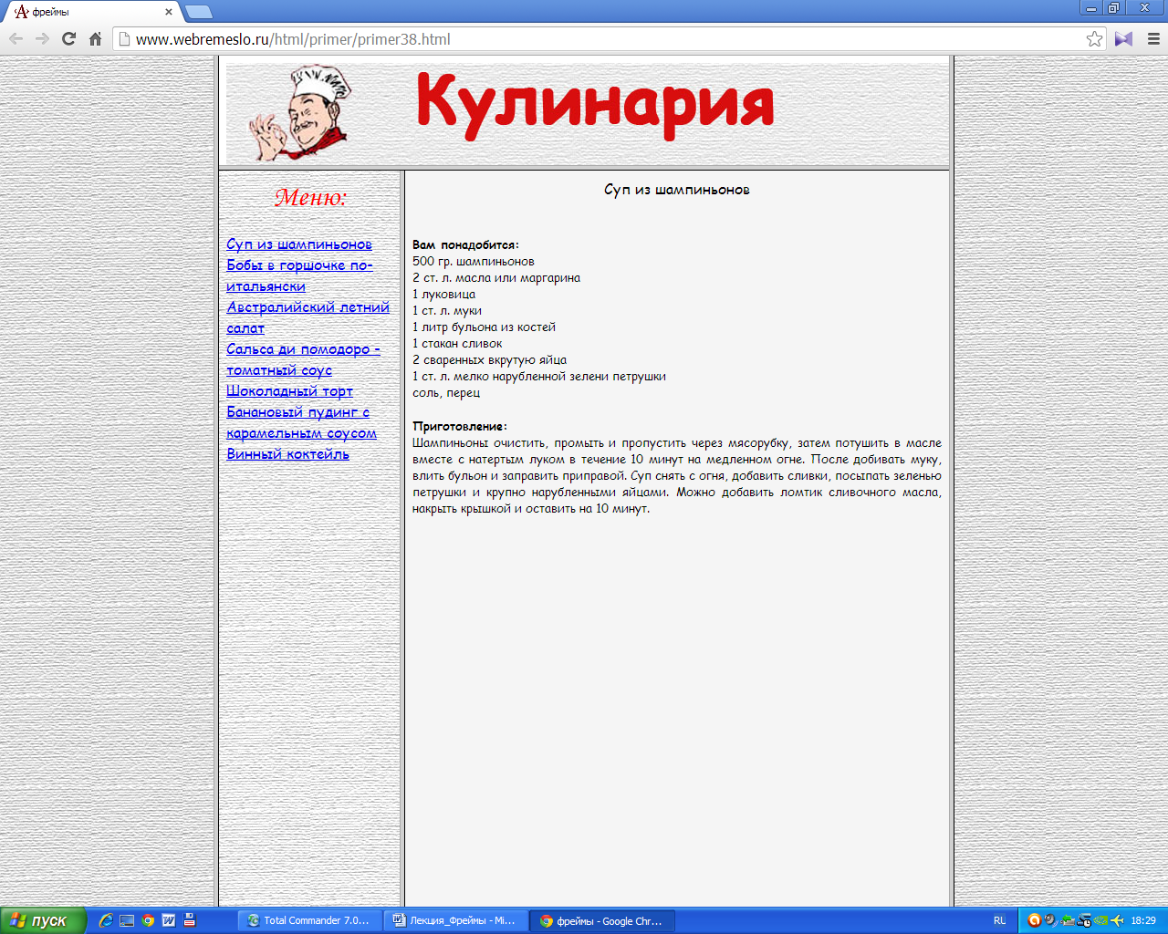Click the purple extension icon beside the star

1123,38
